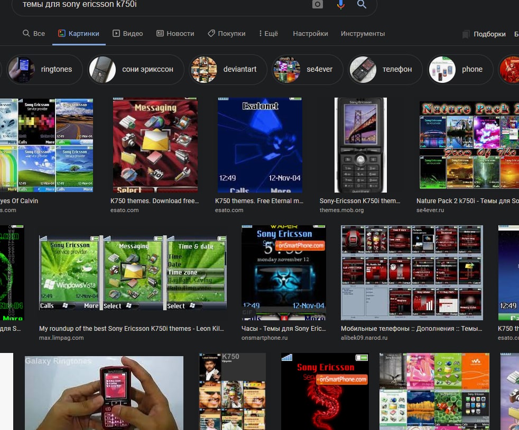The width and height of the screenshot is (519, 430).
Task: Expand the Ещё menu
Action: (268, 33)
